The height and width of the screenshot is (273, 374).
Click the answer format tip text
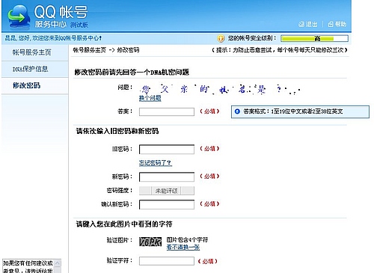293,111
